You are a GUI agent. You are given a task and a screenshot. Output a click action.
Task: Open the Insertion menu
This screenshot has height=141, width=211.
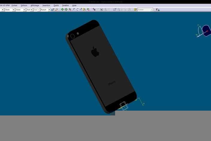[46, 5]
